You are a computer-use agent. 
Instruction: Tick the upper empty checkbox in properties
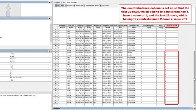[x=12, y=66]
